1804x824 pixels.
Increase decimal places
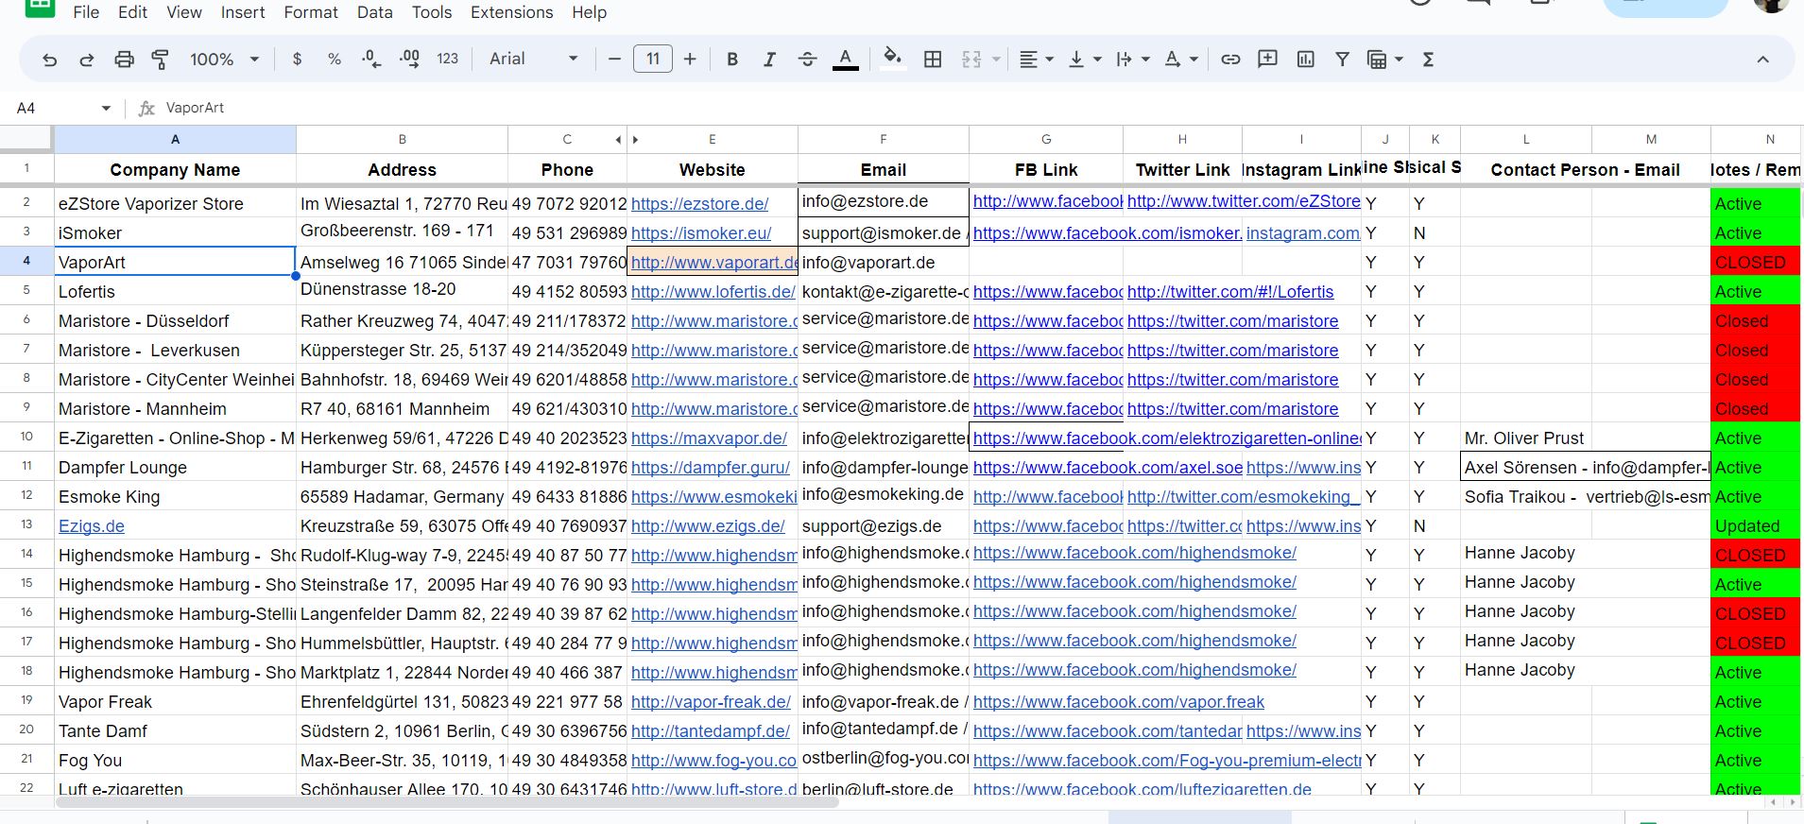point(409,60)
